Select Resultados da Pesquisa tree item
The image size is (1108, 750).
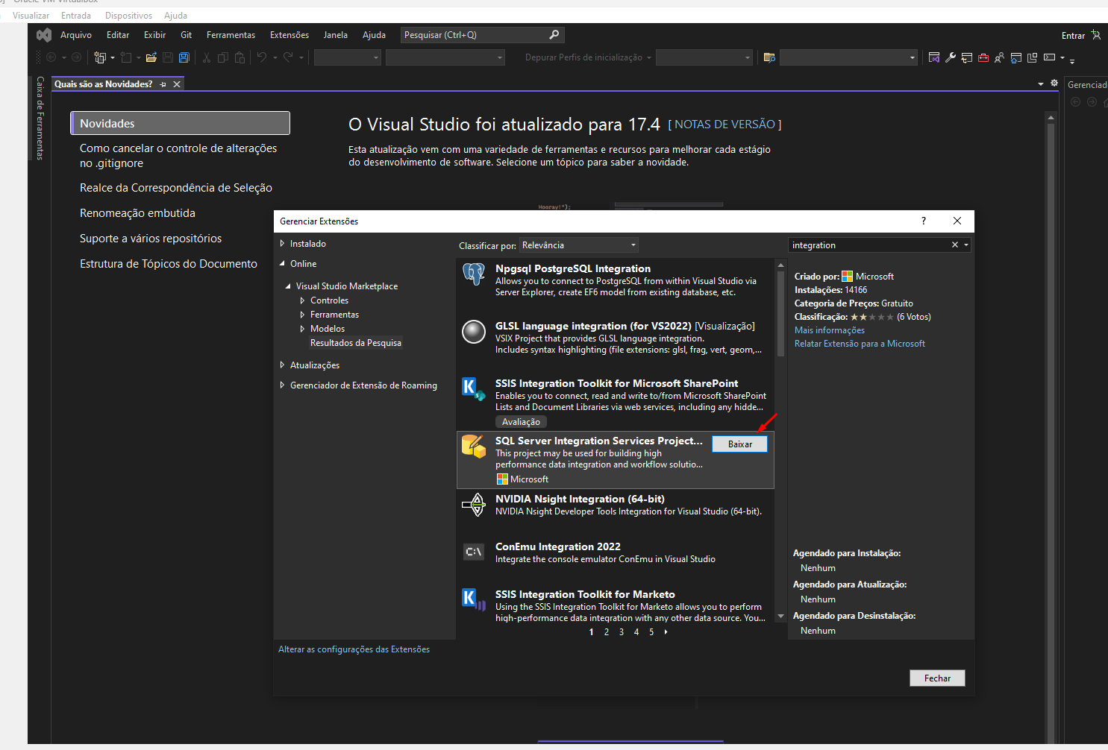coord(356,343)
